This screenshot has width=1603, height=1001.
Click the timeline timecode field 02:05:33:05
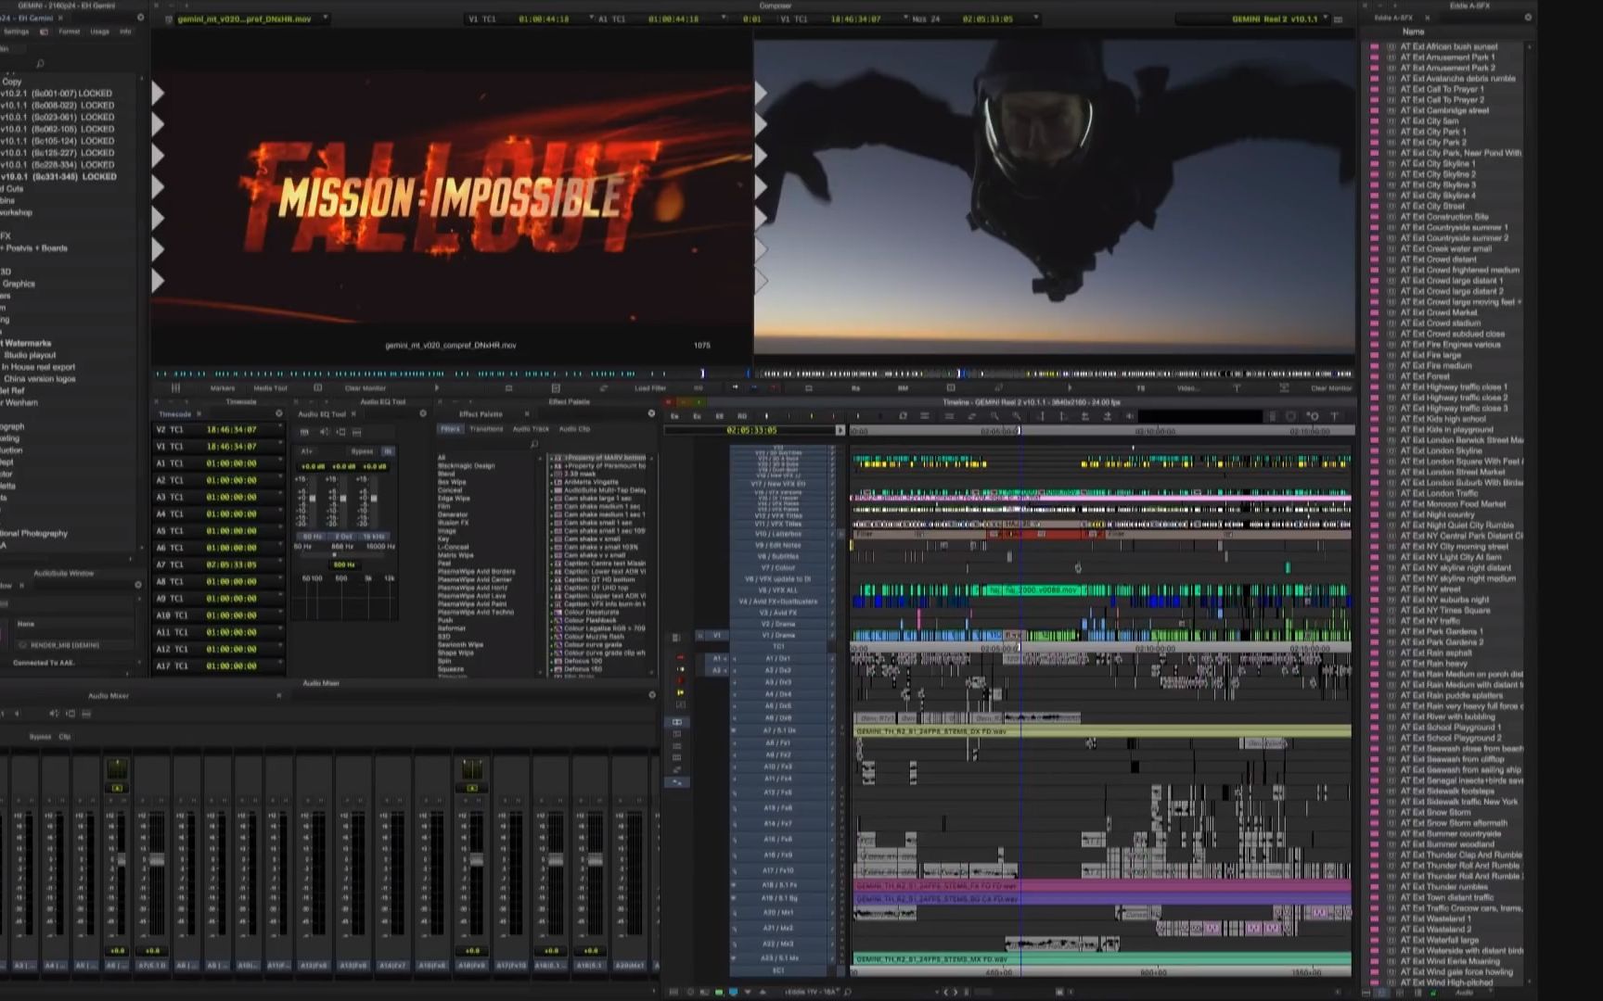(751, 431)
